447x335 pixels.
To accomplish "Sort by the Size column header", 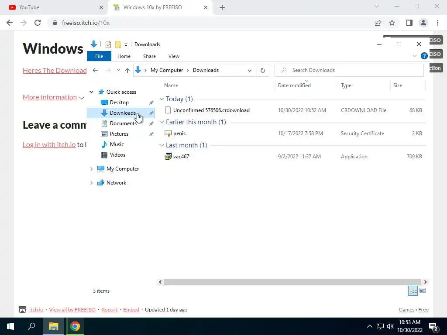I will pyautogui.click(x=397, y=85).
